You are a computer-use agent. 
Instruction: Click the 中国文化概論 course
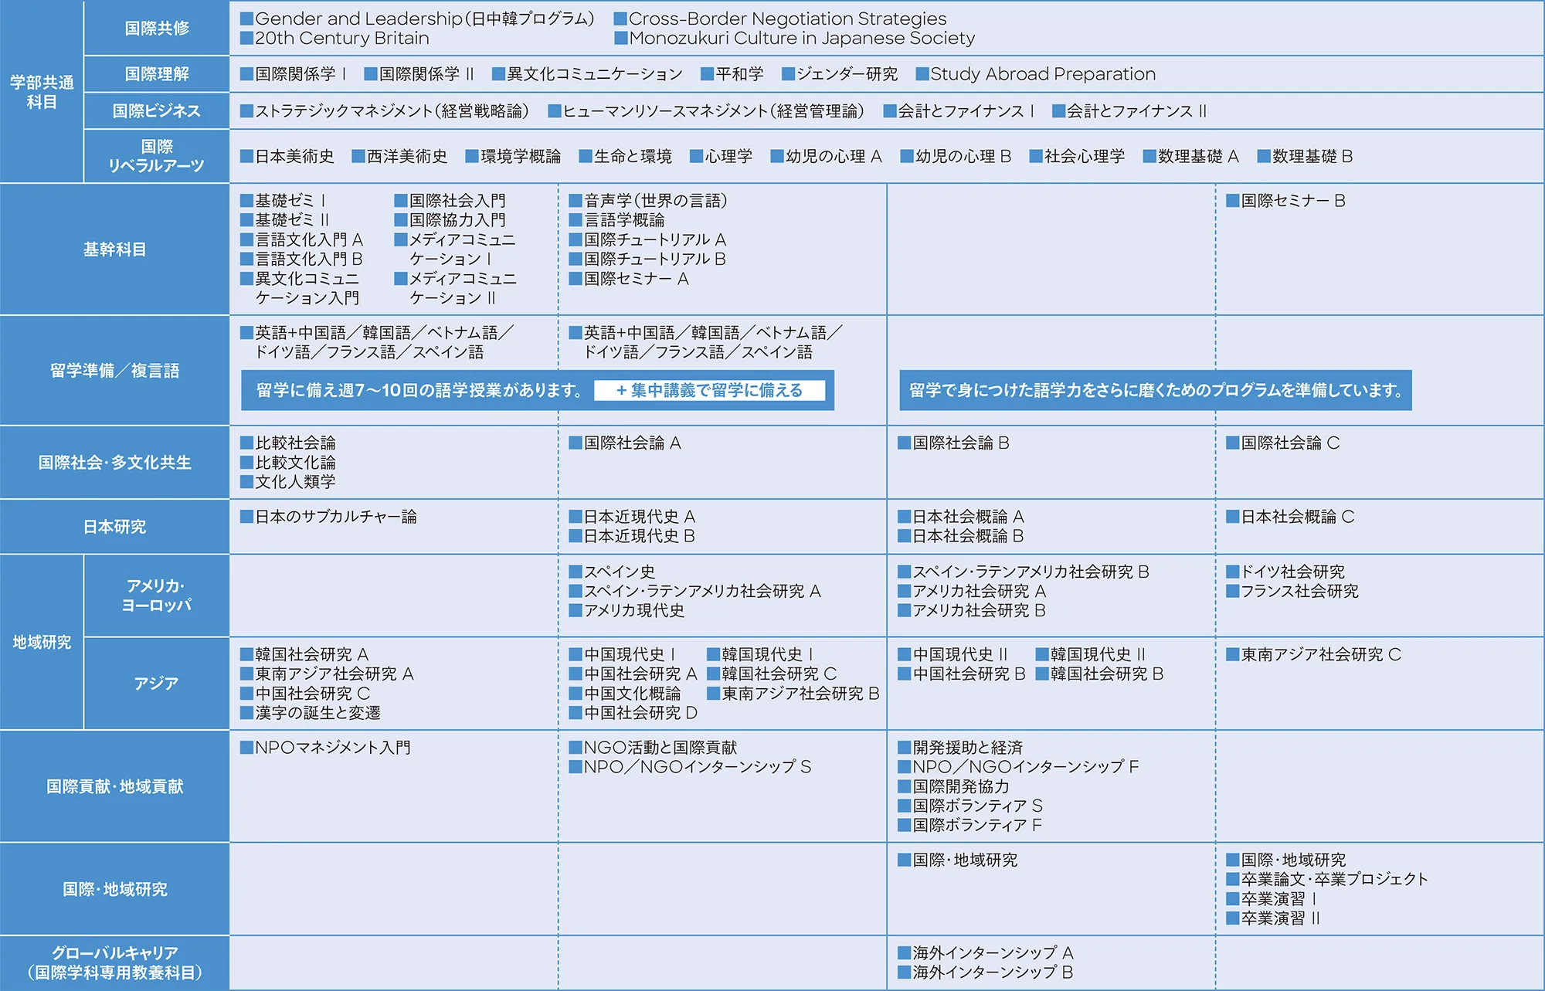625,694
